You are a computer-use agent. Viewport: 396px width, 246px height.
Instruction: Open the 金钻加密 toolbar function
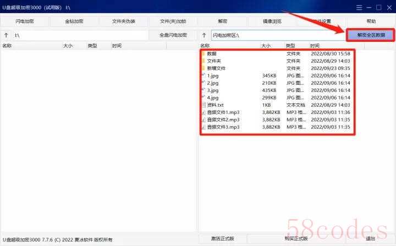74,21
